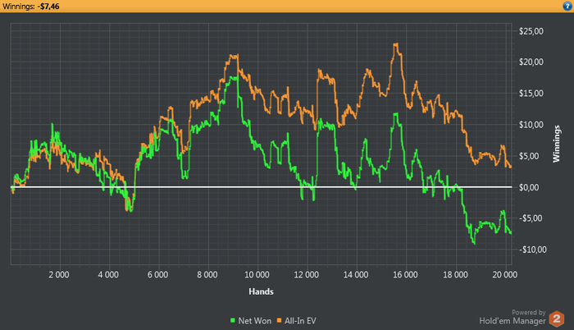Click the 4 000 hands axis label
Screen dimensions: 574x330
click(108, 275)
